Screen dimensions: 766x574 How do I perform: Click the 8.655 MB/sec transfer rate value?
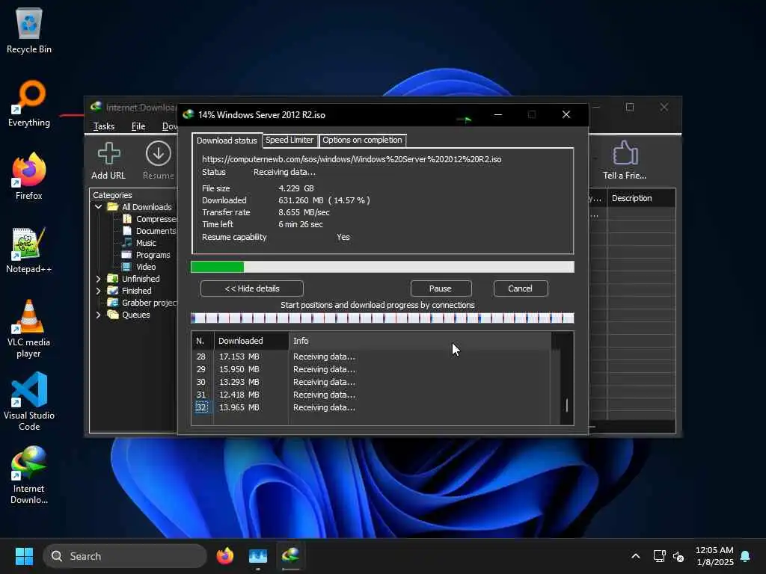click(304, 212)
